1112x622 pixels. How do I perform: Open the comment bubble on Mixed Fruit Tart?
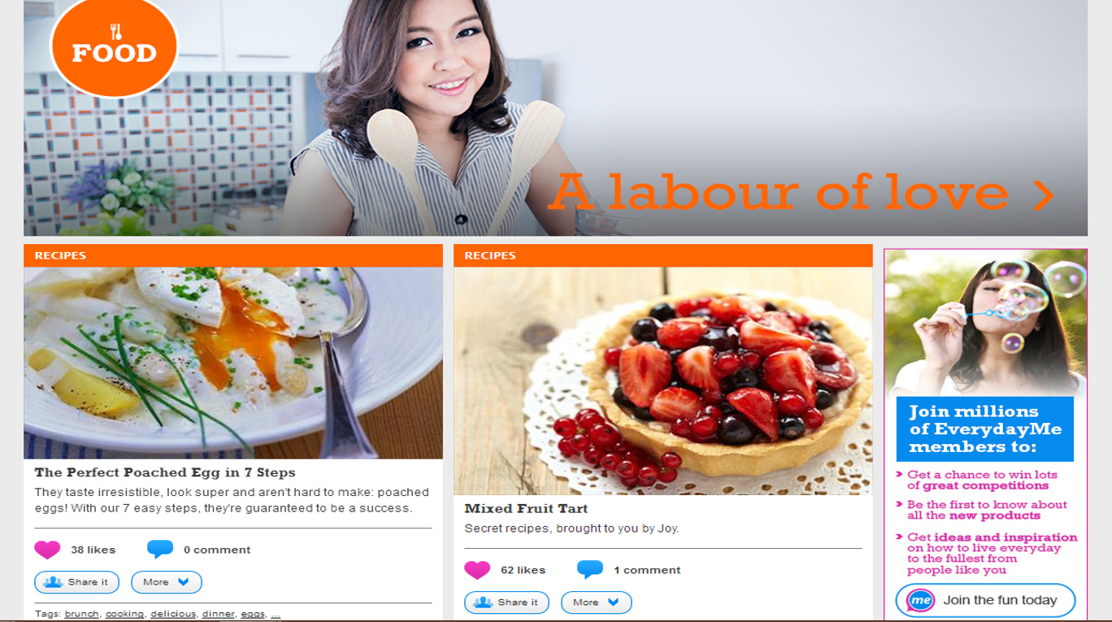[590, 570]
